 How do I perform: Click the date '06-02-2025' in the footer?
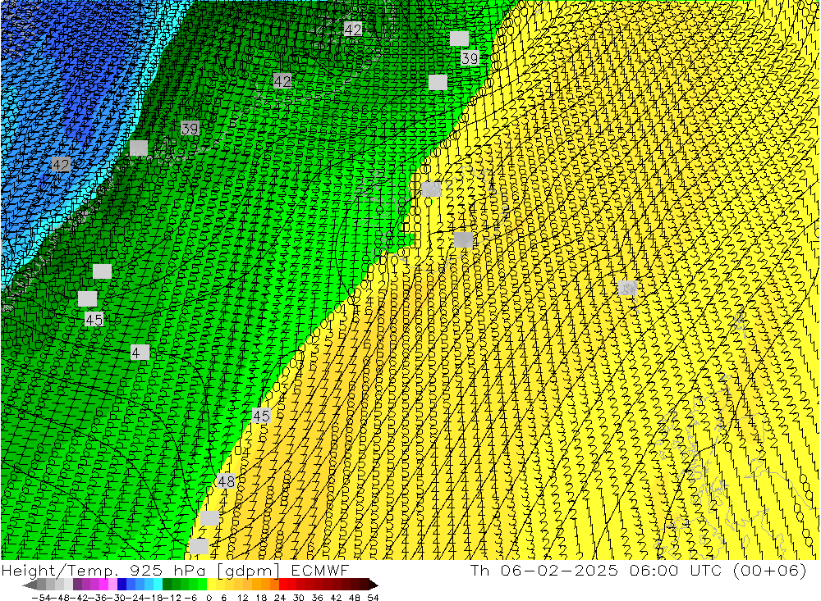560,570
